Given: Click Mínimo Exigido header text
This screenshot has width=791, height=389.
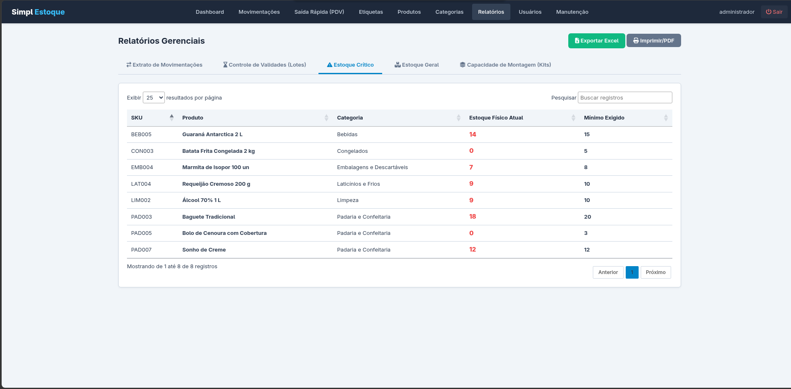Looking at the screenshot, I should pyautogui.click(x=604, y=118).
